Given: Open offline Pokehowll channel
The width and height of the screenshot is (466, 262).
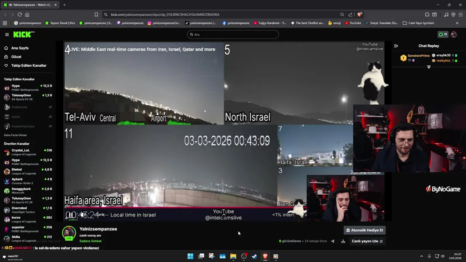Looking at the screenshot, I should point(28,107).
